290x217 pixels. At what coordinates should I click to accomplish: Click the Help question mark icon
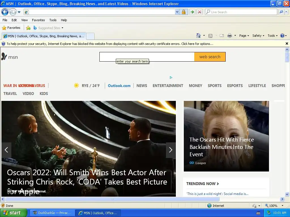282,36
